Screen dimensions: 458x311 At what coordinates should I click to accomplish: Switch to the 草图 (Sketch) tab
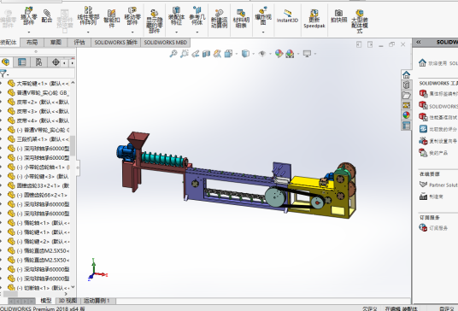tap(56, 43)
